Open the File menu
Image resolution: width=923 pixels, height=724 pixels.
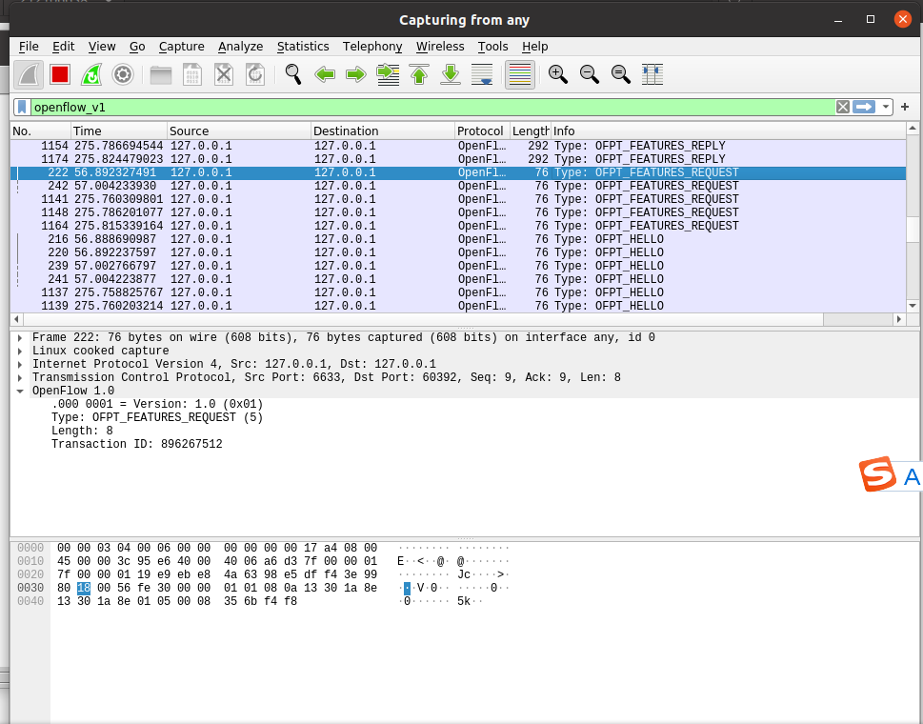(29, 47)
